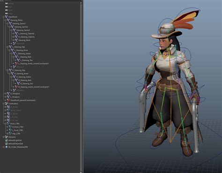Click the L_Slaverig_Knee joint icon
Viewport: 222px width, 173px height.
(12, 50)
